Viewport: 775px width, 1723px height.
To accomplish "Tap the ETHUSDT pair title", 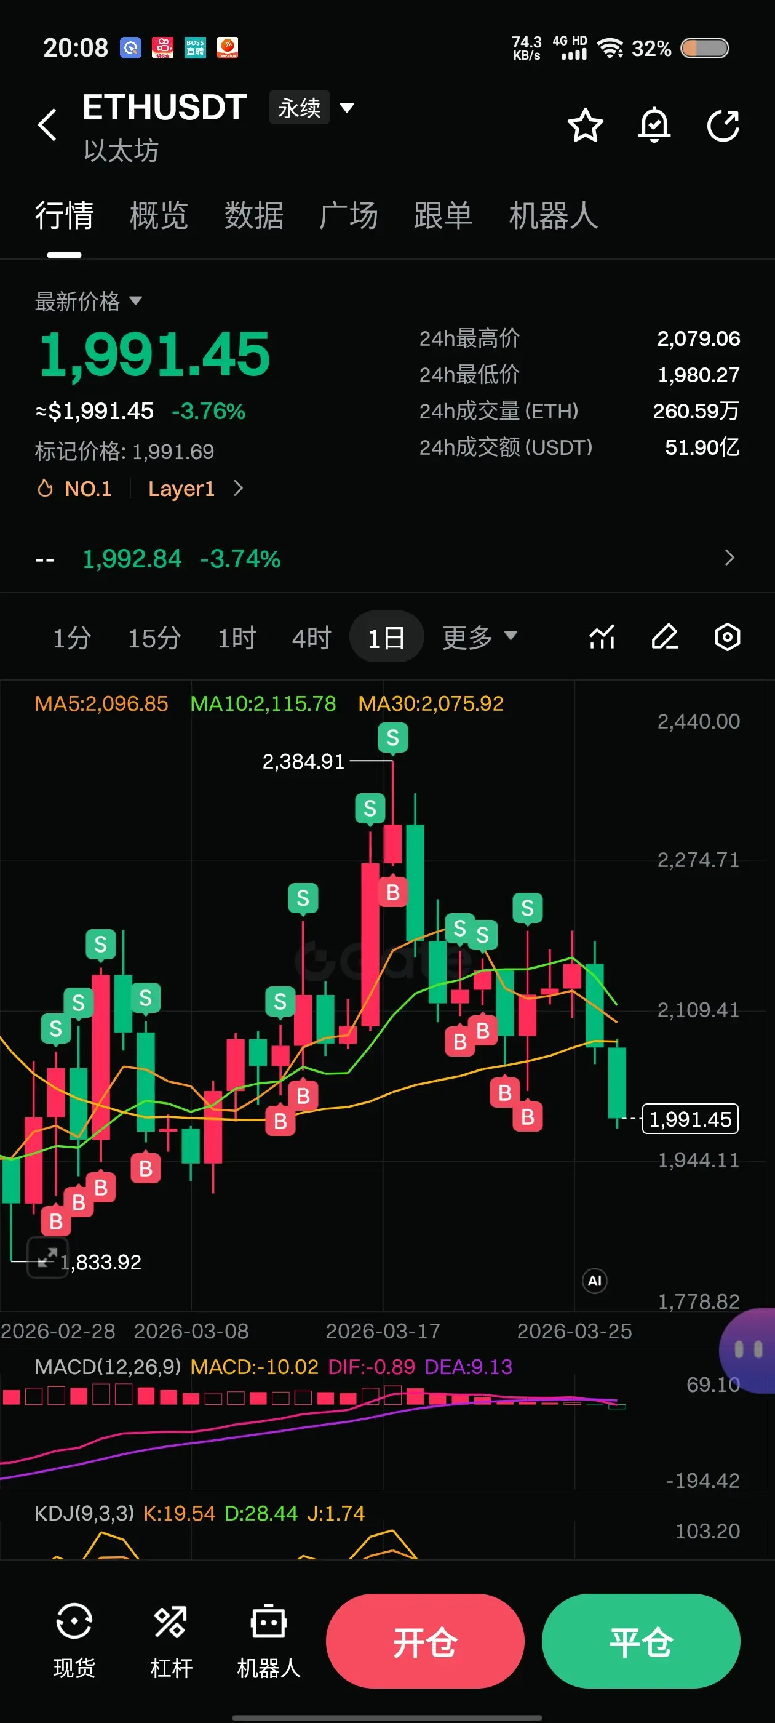I will point(164,107).
